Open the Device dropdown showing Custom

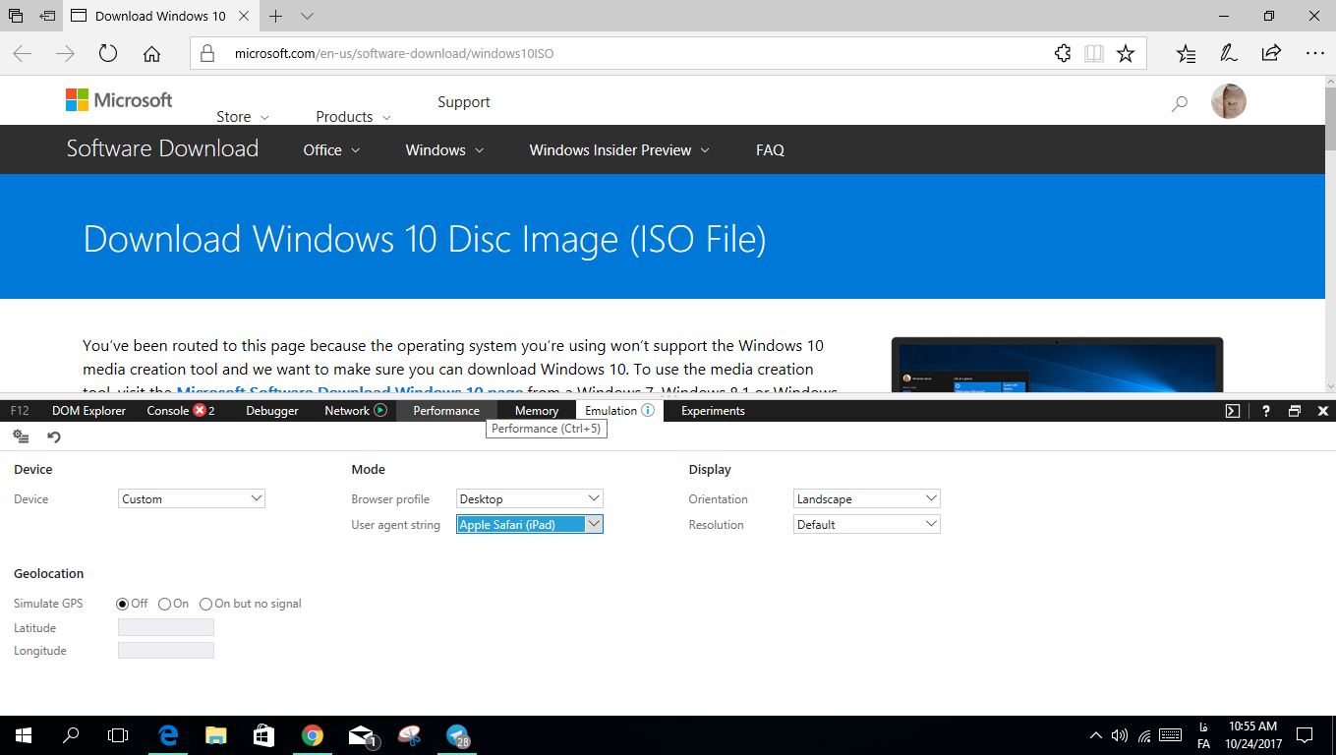point(192,498)
